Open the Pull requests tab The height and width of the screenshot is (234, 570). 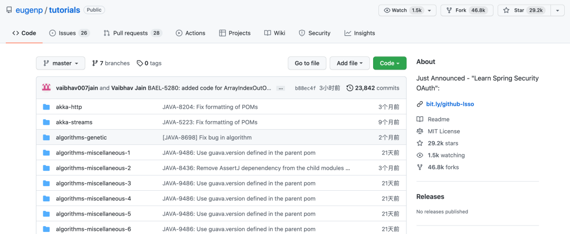(132, 33)
